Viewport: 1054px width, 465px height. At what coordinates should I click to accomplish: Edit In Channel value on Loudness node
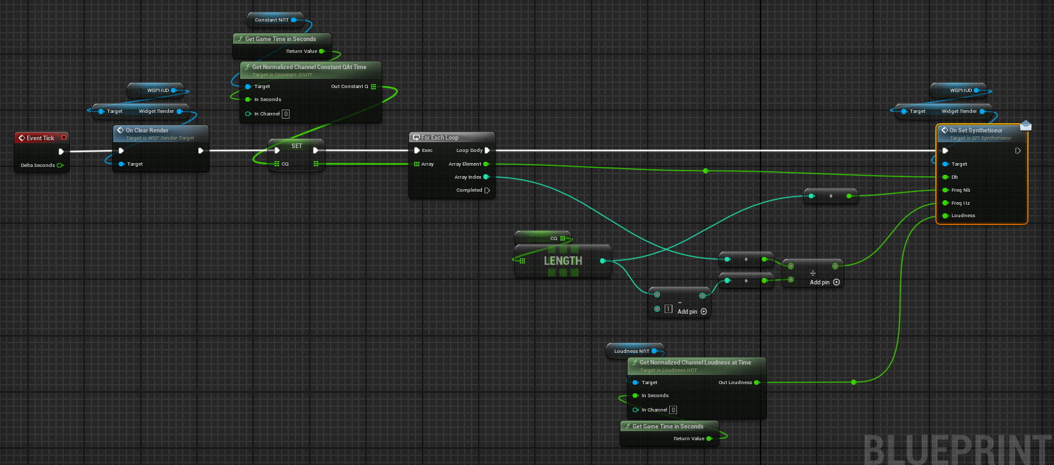[x=673, y=410]
